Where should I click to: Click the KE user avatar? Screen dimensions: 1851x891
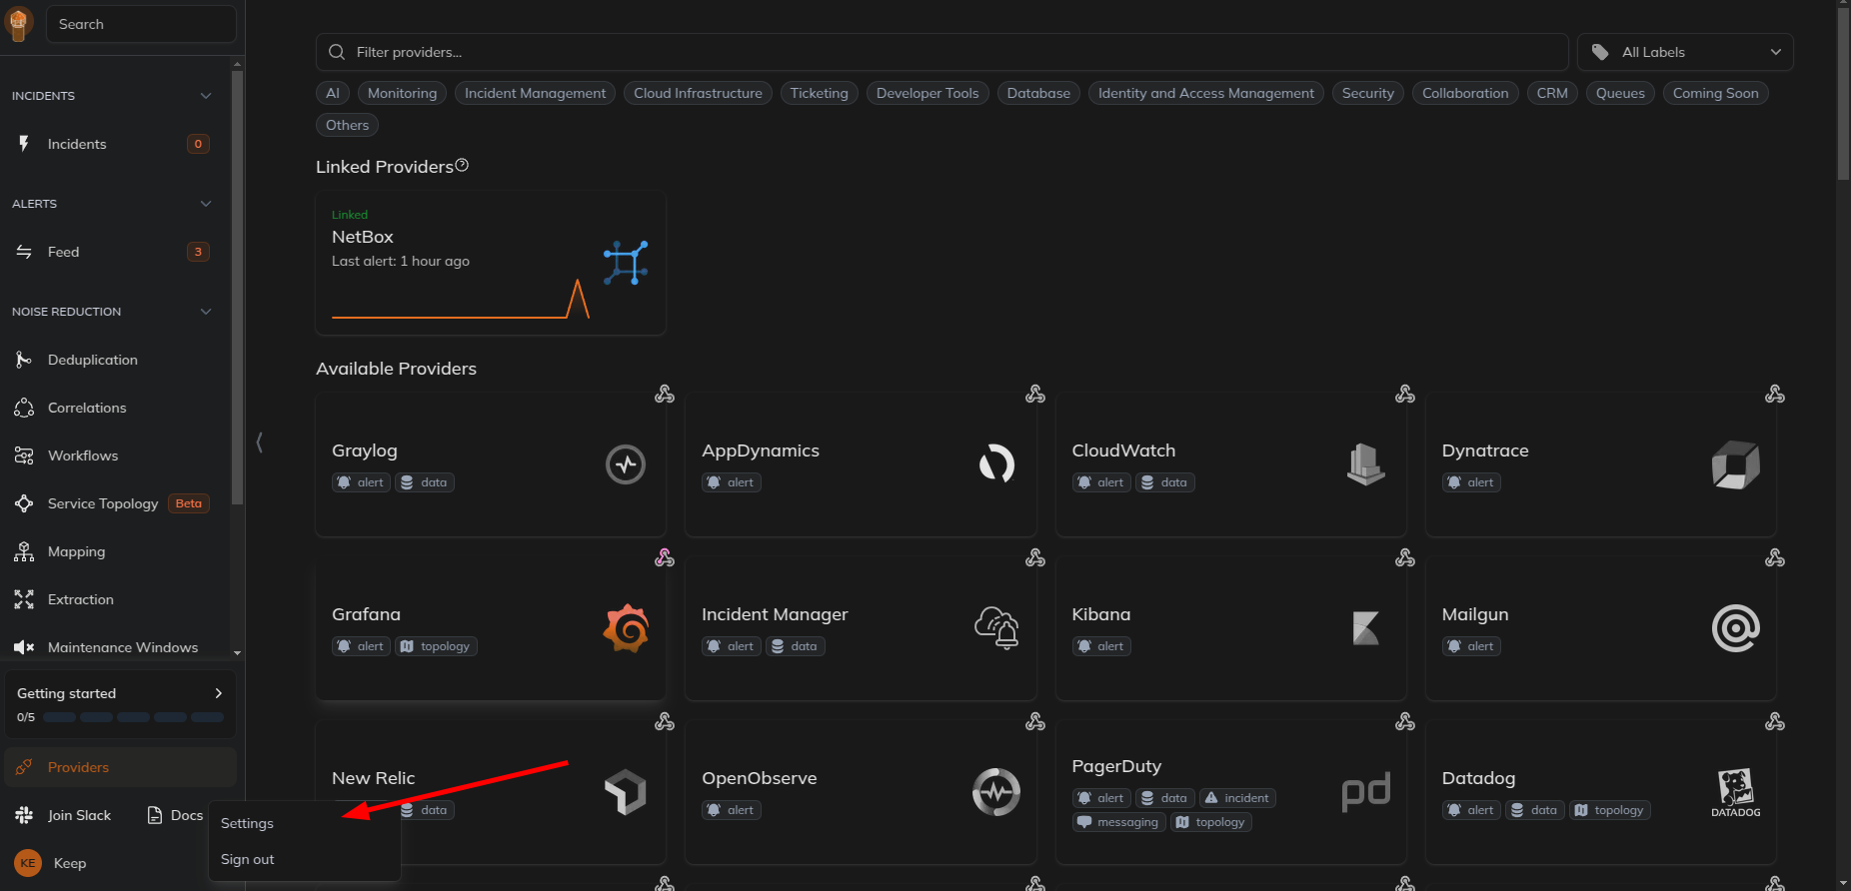[x=28, y=863]
